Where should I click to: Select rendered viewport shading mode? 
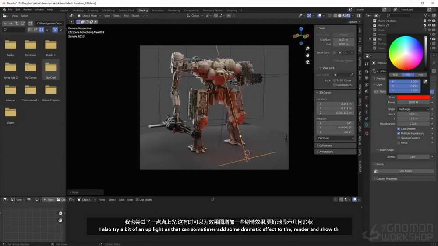tap(348, 16)
